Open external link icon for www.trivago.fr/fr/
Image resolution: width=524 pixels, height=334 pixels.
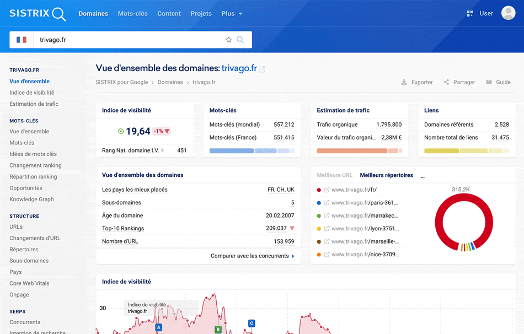pos(327,190)
